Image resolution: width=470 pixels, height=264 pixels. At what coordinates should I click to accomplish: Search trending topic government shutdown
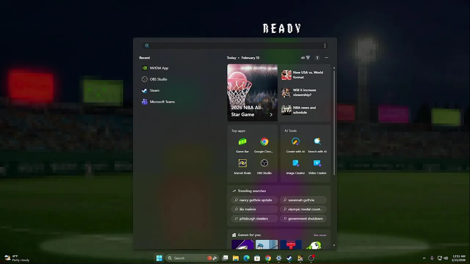(303, 219)
